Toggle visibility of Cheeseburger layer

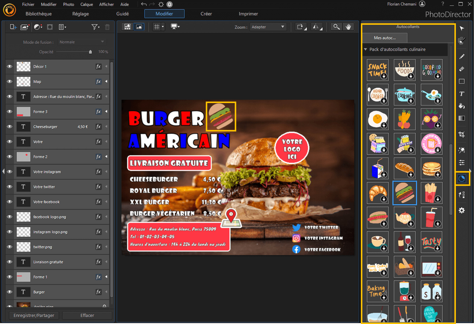tap(9, 127)
